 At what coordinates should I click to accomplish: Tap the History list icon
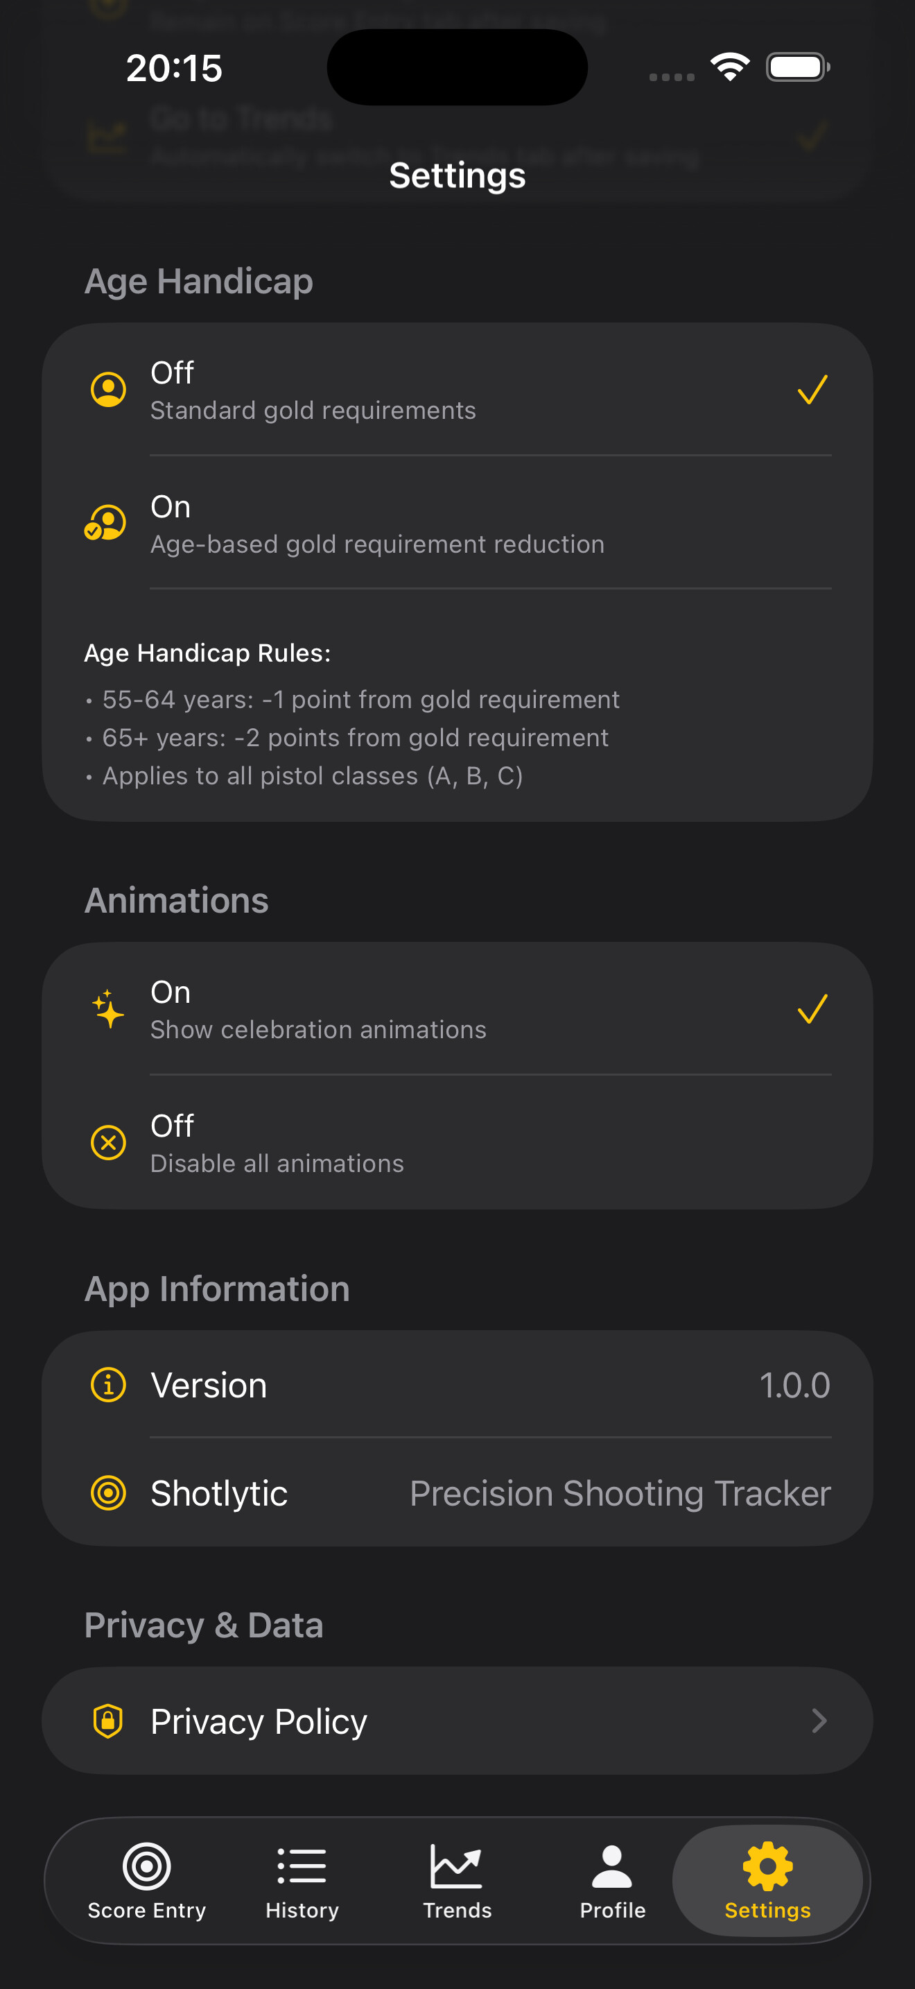302,1866
